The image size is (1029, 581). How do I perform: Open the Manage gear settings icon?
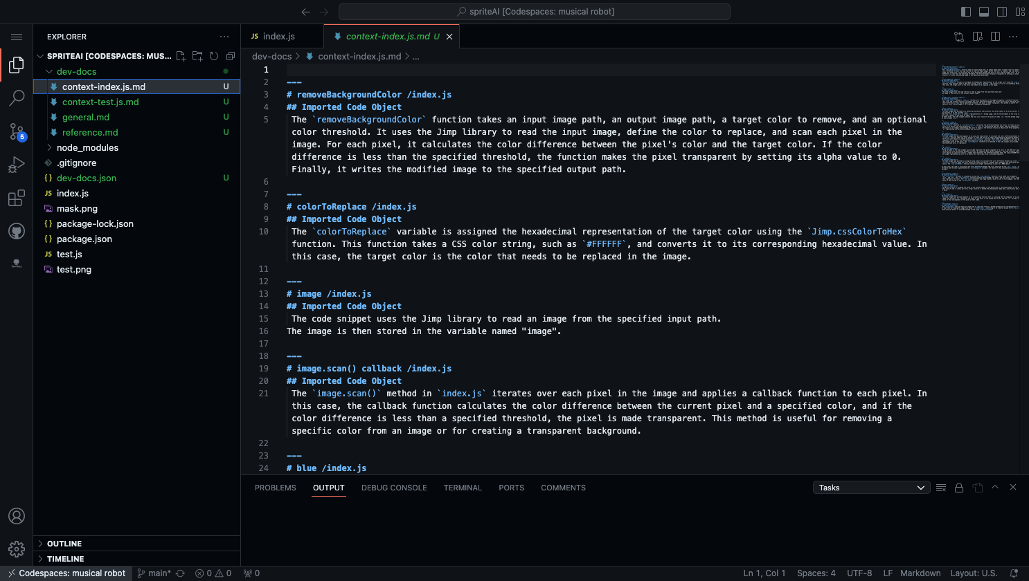coord(17,549)
